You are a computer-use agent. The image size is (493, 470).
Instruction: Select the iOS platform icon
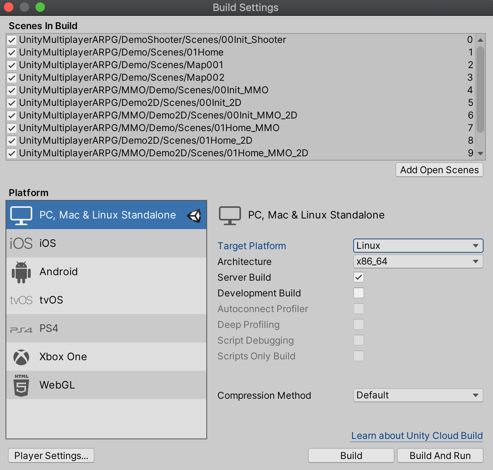click(x=21, y=243)
